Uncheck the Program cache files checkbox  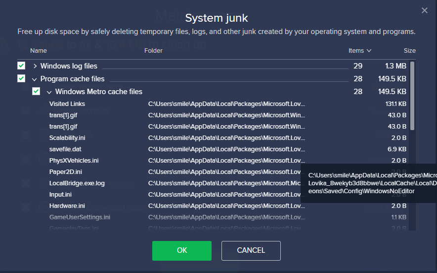click(21, 78)
